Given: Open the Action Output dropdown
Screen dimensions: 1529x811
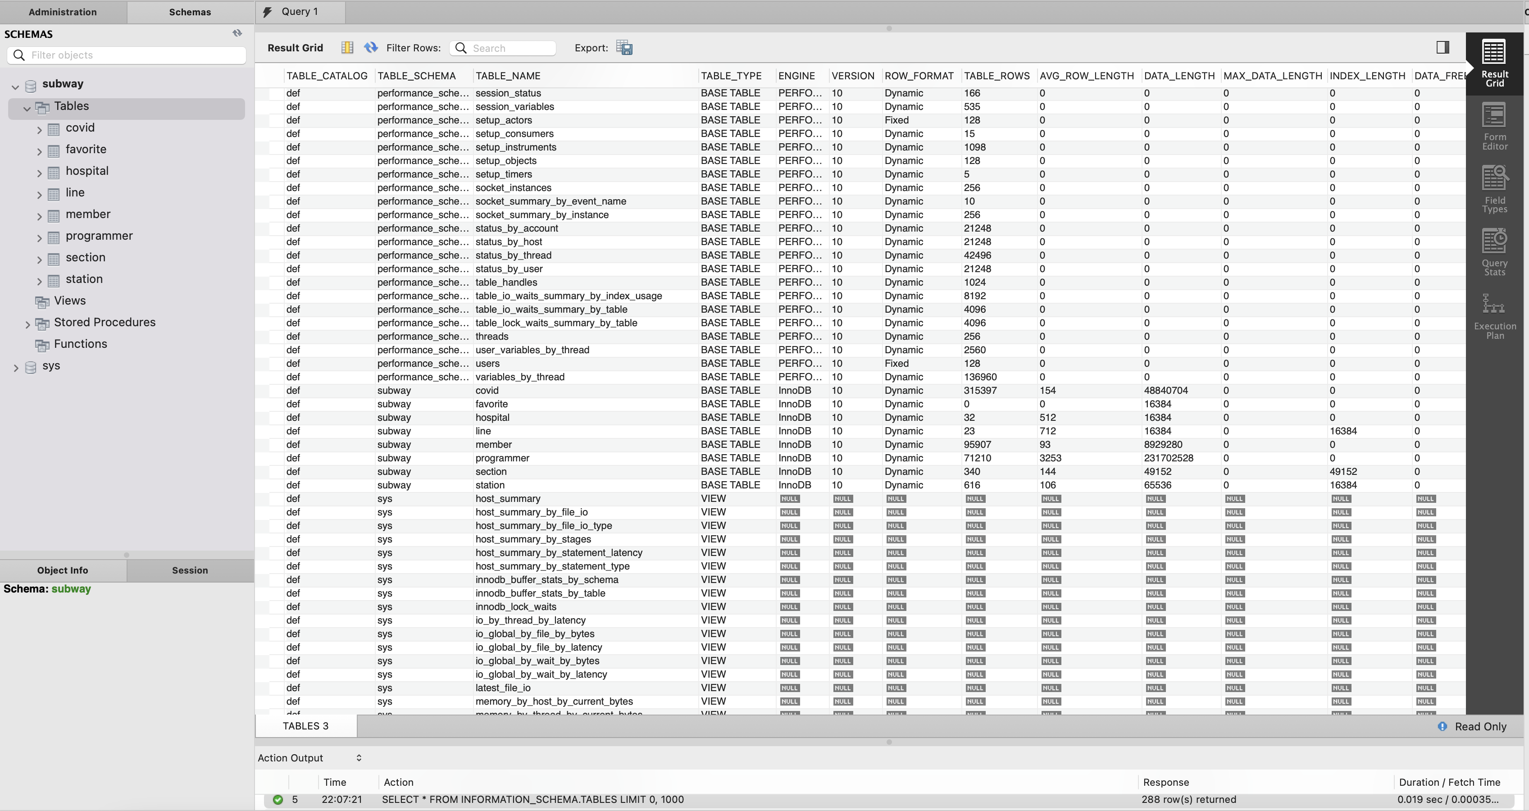Looking at the screenshot, I should click(359, 757).
